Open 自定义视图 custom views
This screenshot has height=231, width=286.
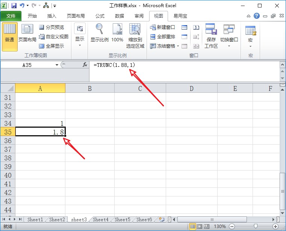click(54, 37)
